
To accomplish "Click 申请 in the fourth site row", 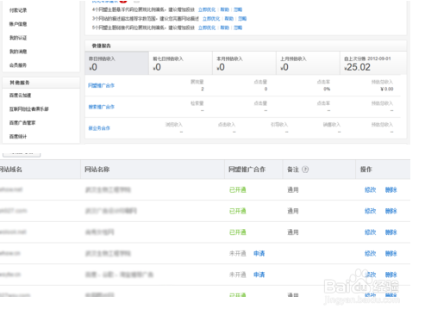I will (x=259, y=253).
